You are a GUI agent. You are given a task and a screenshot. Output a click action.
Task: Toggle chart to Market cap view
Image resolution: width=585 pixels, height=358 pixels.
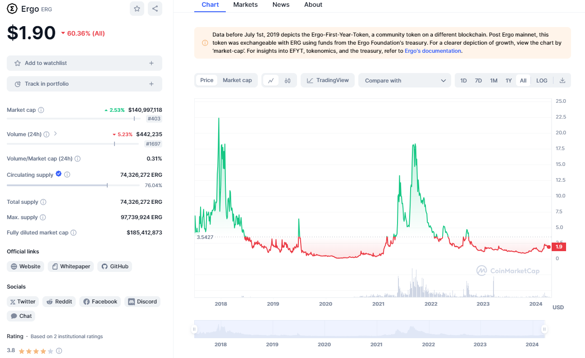(x=238, y=80)
